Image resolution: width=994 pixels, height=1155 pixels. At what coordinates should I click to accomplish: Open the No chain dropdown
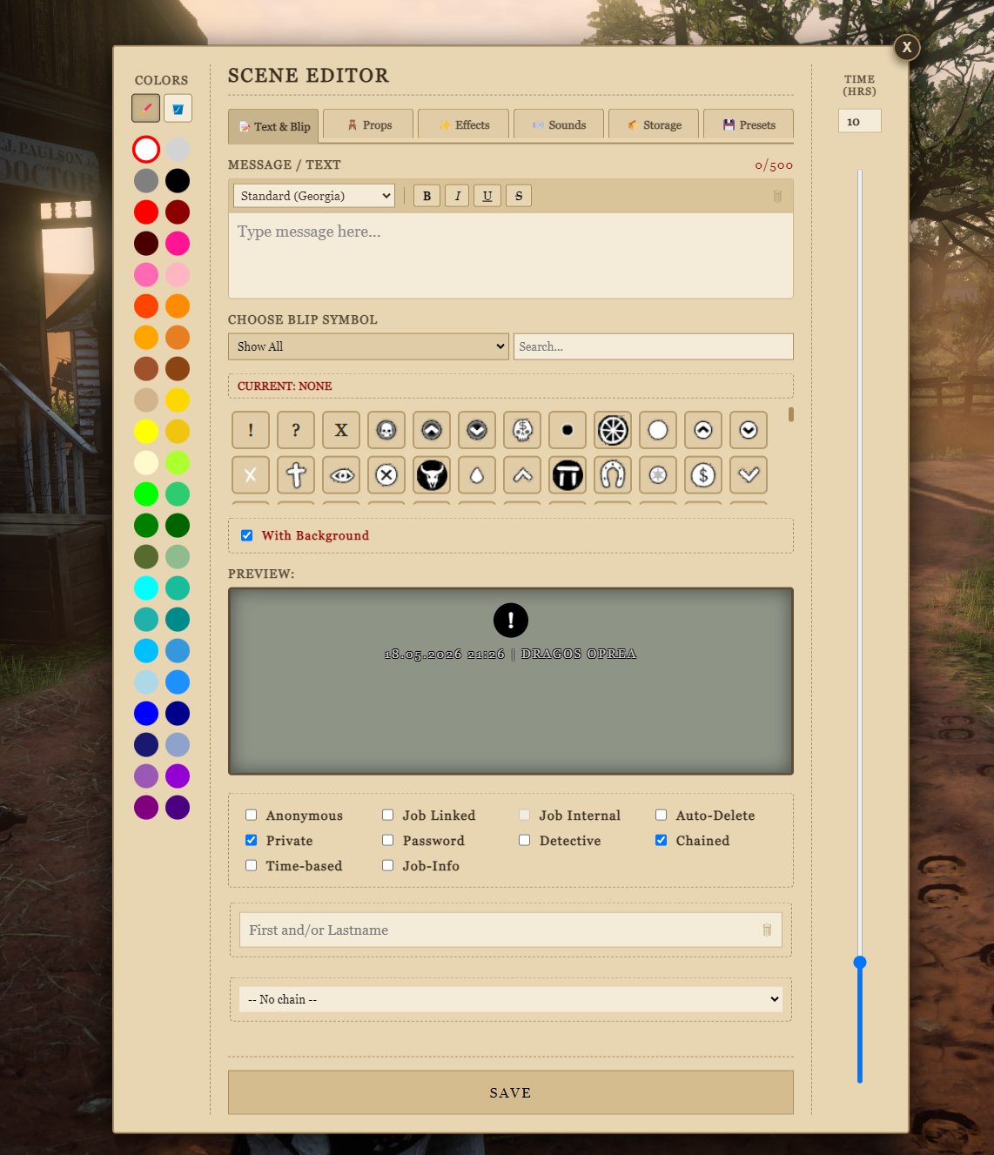point(511,999)
